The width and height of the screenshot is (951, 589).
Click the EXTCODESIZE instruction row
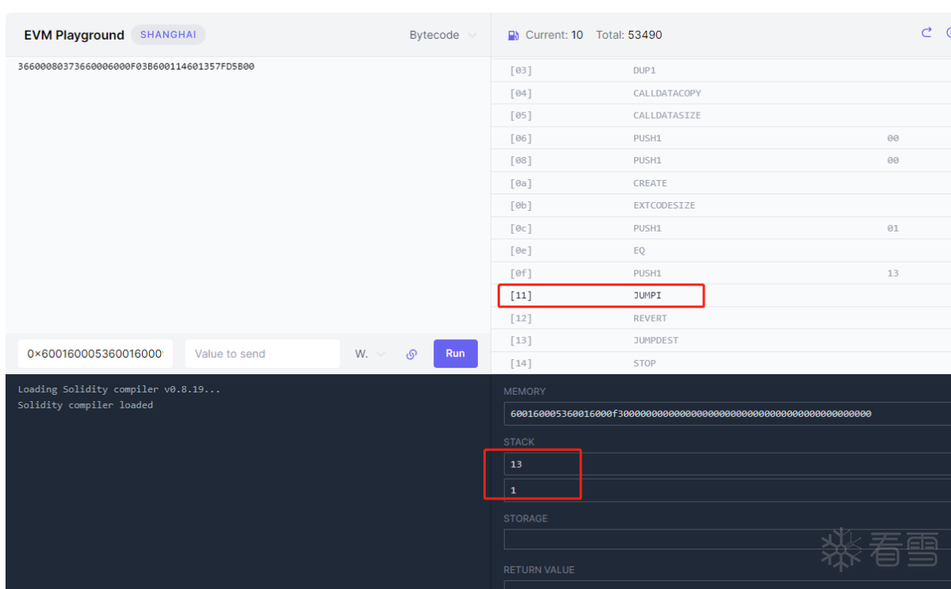(x=663, y=205)
